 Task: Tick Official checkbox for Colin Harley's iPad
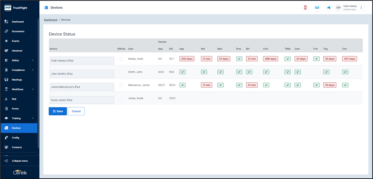[x=121, y=59]
